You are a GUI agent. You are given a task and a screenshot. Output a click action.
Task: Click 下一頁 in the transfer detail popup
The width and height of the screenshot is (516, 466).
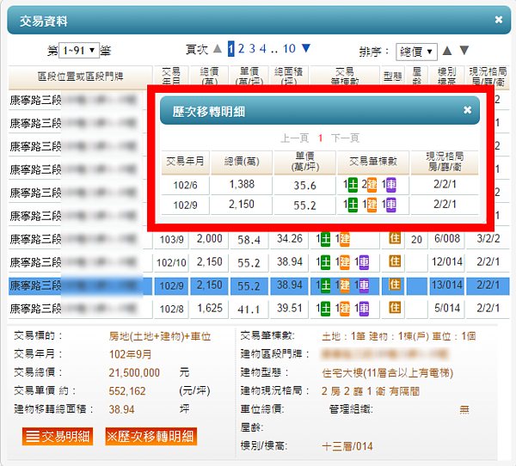pos(345,138)
